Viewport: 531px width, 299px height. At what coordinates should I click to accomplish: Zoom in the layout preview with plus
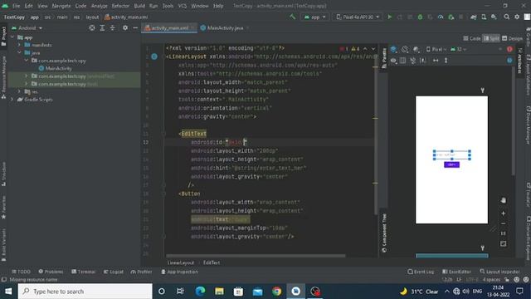[504, 213]
